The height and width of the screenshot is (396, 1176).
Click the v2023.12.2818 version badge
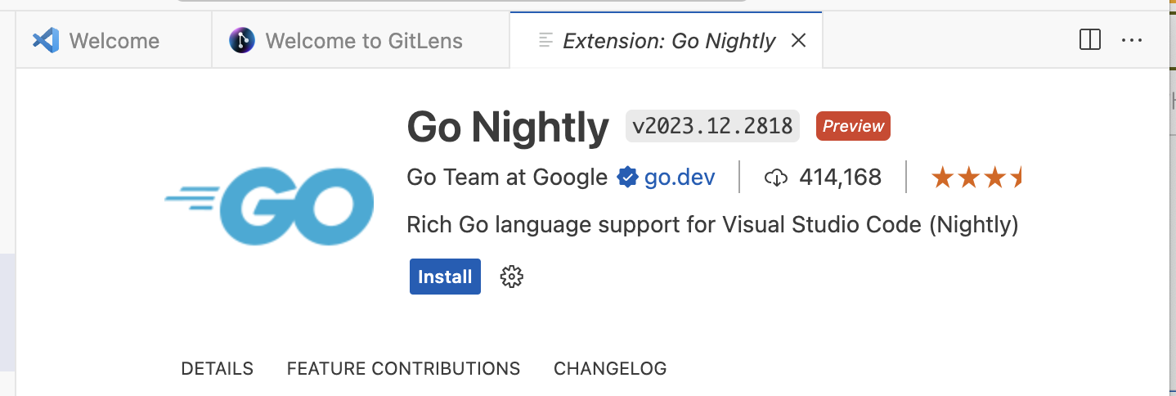[712, 126]
